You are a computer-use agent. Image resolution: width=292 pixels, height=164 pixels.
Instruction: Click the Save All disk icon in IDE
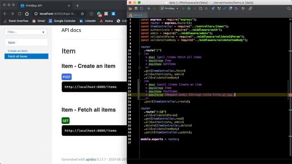[136, 9]
